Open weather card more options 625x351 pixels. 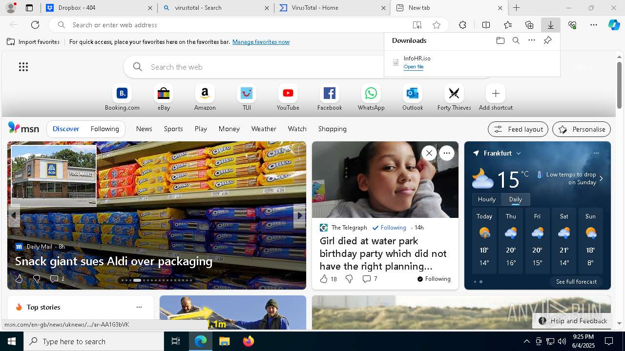pyautogui.click(x=596, y=153)
